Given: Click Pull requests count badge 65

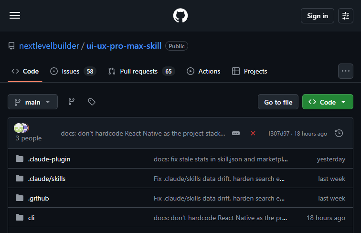Looking at the screenshot, I should [169, 71].
